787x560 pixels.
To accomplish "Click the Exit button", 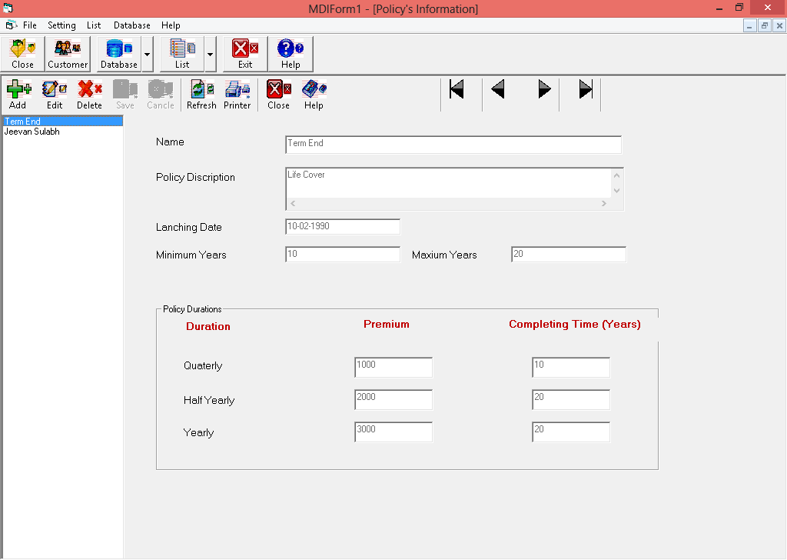I will (244, 52).
